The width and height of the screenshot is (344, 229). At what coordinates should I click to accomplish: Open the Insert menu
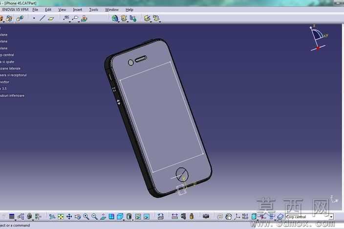pyautogui.click(x=77, y=10)
